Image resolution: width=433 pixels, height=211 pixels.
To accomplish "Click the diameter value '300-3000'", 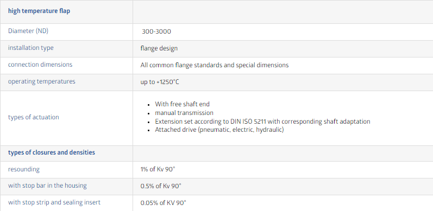I will 156,31.
